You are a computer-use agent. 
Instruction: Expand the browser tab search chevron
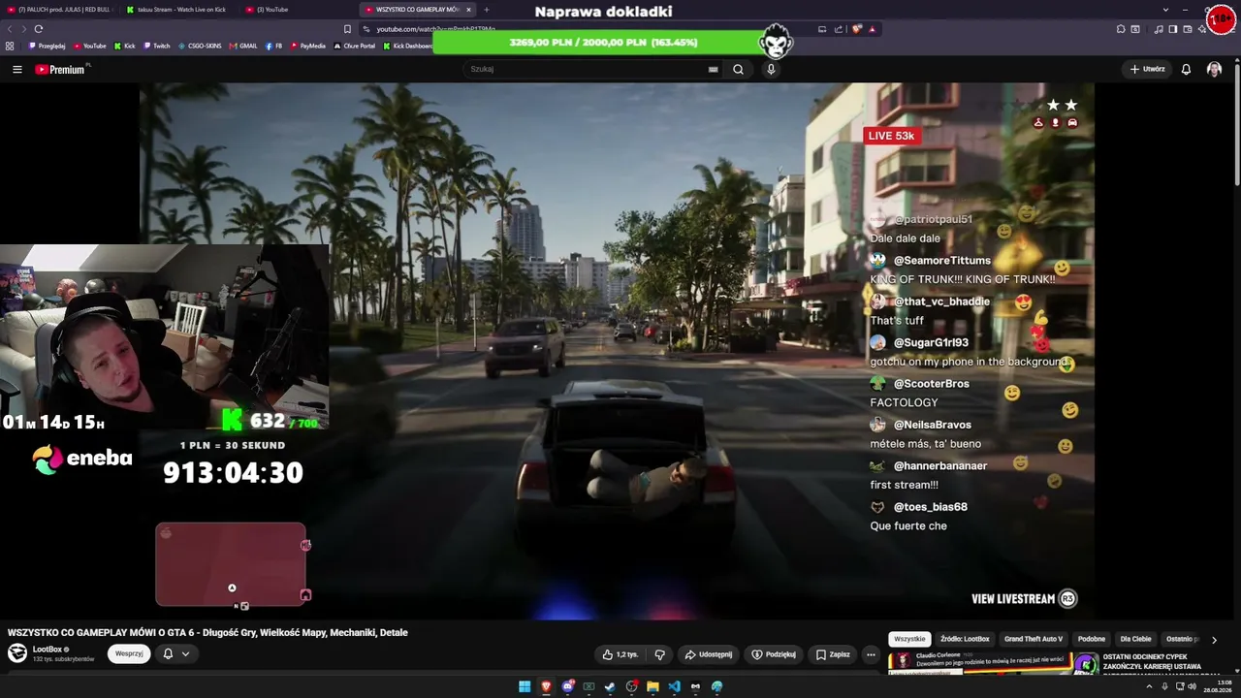(1165, 10)
